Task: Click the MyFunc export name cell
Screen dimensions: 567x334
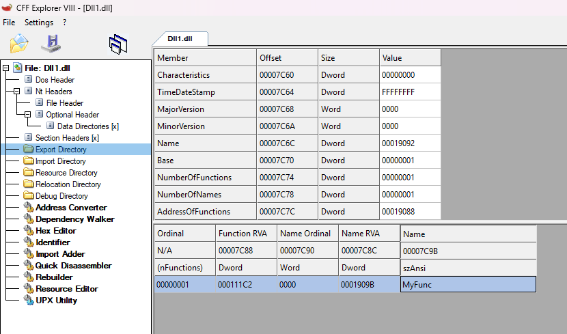Action: click(x=467, y=284)
